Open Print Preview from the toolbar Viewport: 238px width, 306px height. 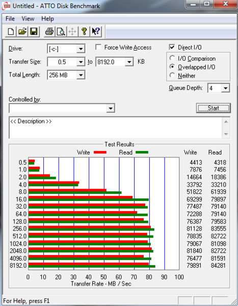[61, 31]
